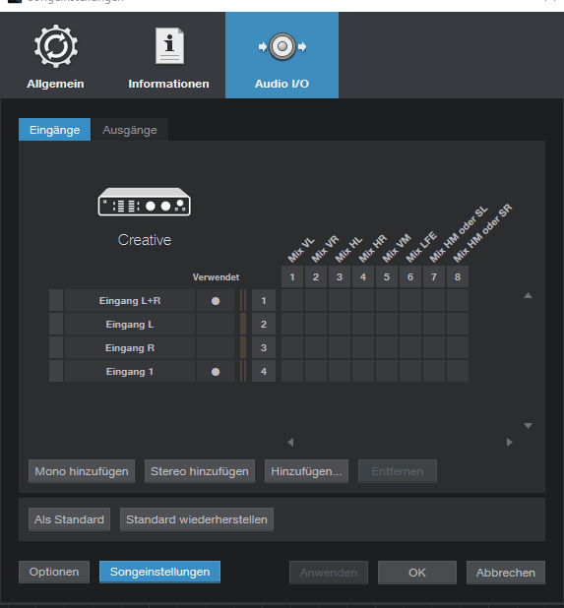Click Stereo hinzufügen button
This screenshot has height=608, width=564.
coord(200,471)
